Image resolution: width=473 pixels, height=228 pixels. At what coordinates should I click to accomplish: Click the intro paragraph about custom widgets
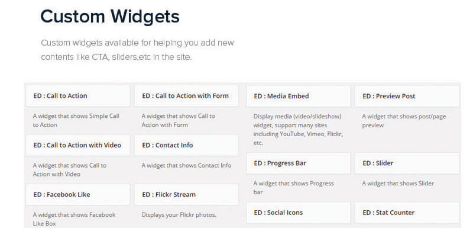(138, 50)
